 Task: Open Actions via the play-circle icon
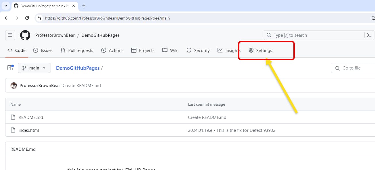click(x=103, y=50)
